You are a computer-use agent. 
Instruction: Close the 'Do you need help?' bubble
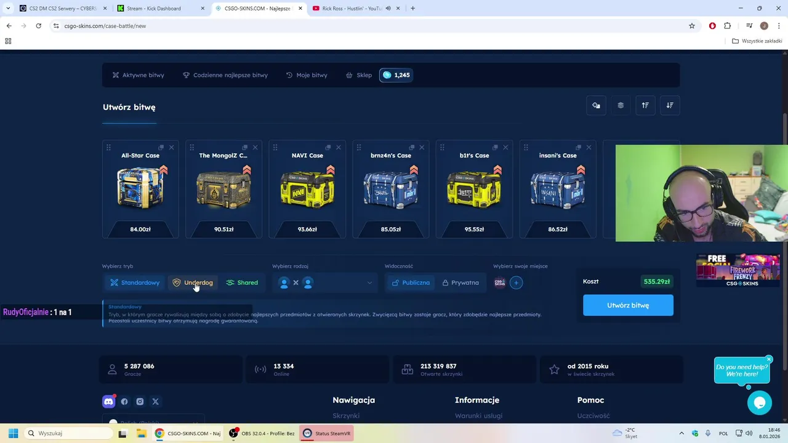[769, 359]
